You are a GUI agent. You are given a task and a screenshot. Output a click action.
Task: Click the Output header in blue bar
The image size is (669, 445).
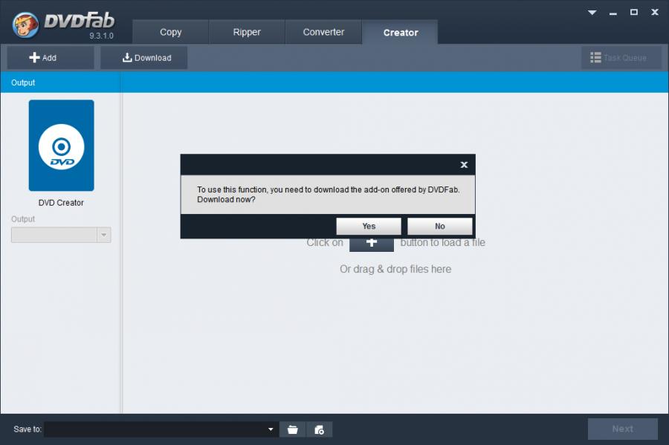click(x=23, y=82)
